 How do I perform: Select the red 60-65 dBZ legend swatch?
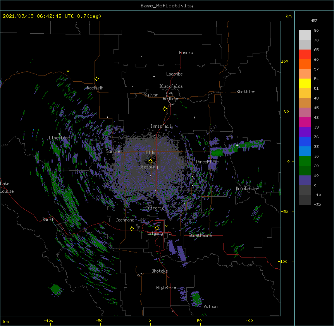[x=305, y=55]
